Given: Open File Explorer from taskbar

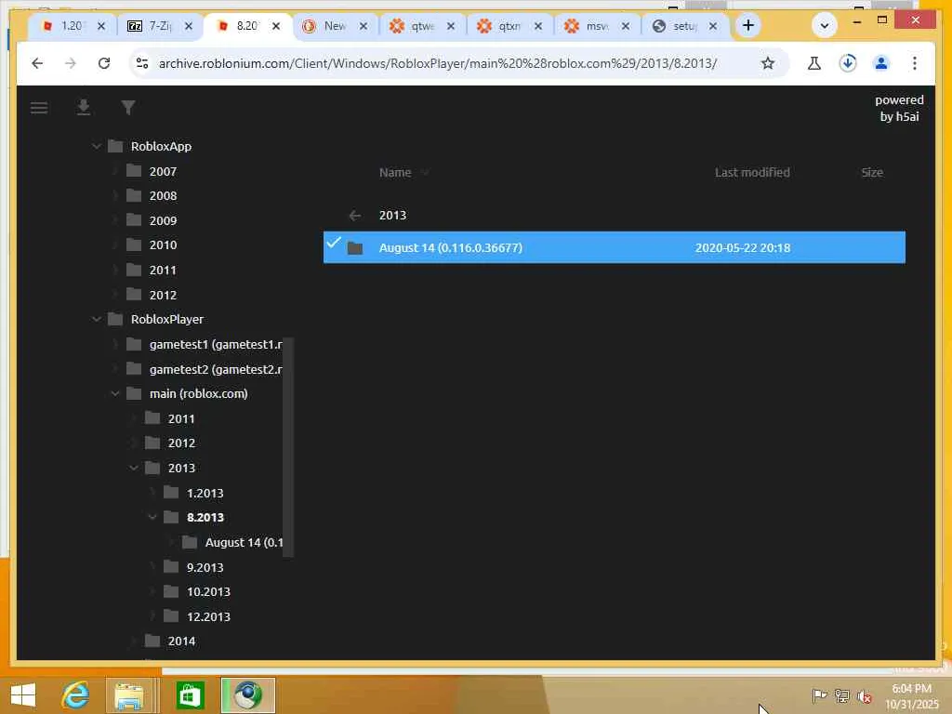Looking at the screenshot, I should coord(128,695).
